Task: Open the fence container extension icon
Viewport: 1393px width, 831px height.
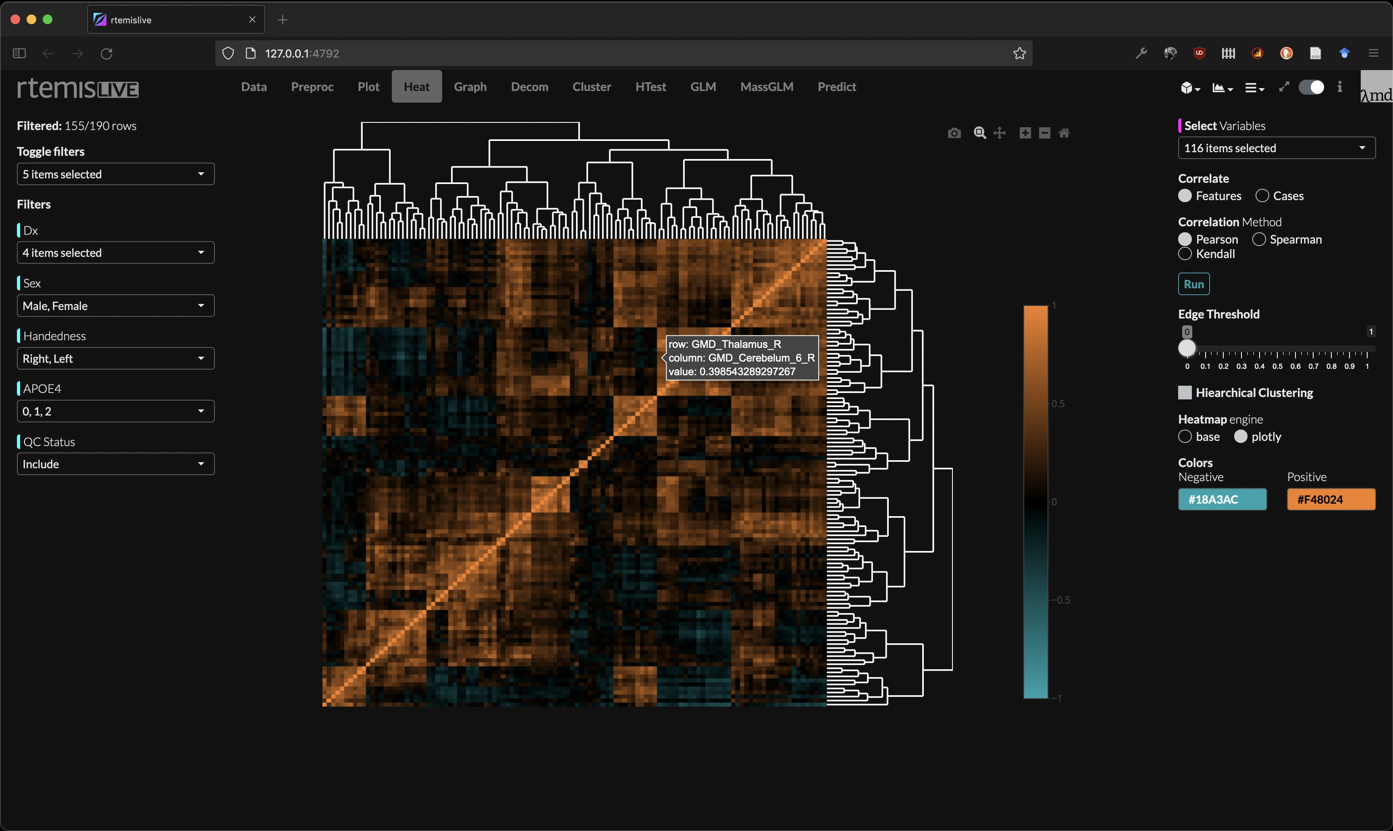Action: point(1228,53)
